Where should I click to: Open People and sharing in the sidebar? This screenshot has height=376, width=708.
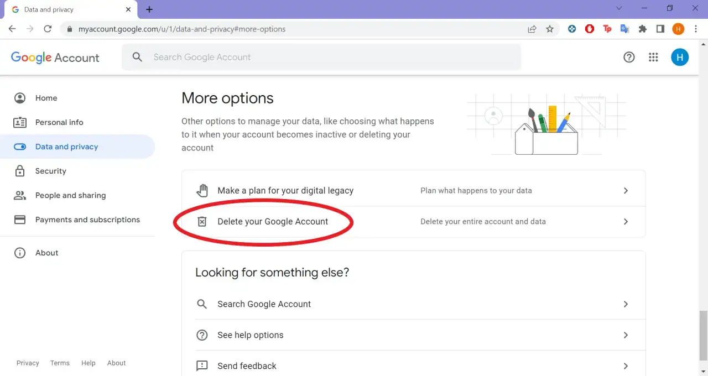[x=77, y=195]
